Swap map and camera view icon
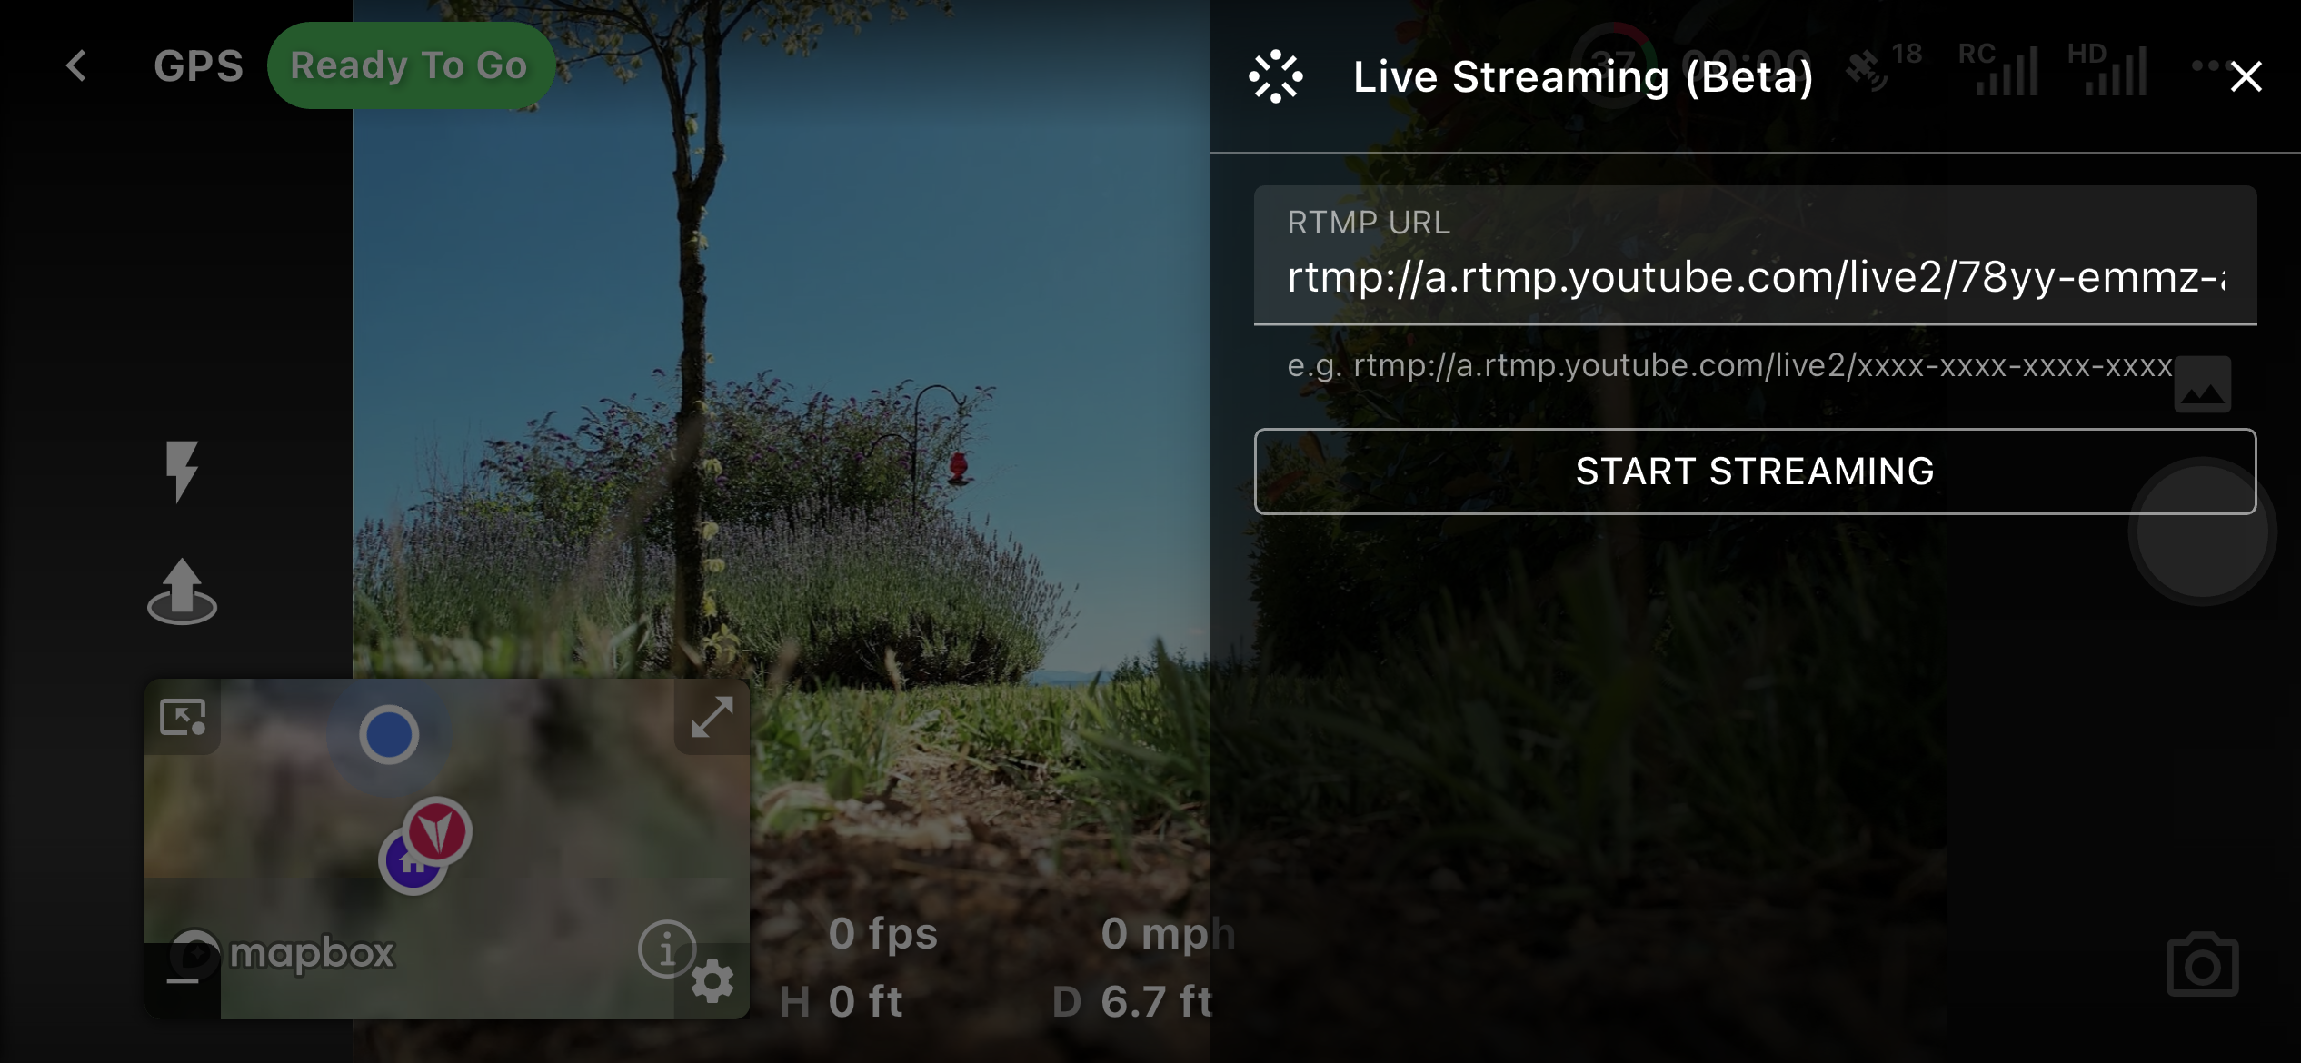Image resolution: width=2301 pixels, height=1063 pixels. point(183,717)
